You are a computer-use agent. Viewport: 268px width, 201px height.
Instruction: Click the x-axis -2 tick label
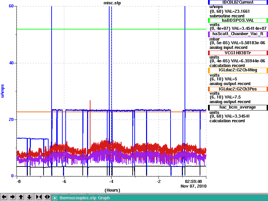[158, 181]
